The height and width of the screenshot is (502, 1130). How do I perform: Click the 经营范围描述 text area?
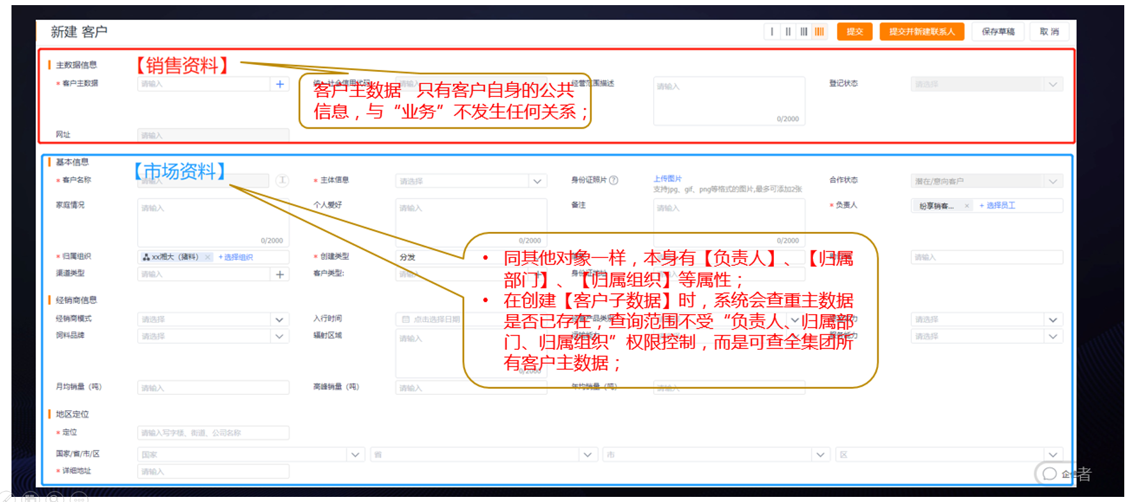729,101
